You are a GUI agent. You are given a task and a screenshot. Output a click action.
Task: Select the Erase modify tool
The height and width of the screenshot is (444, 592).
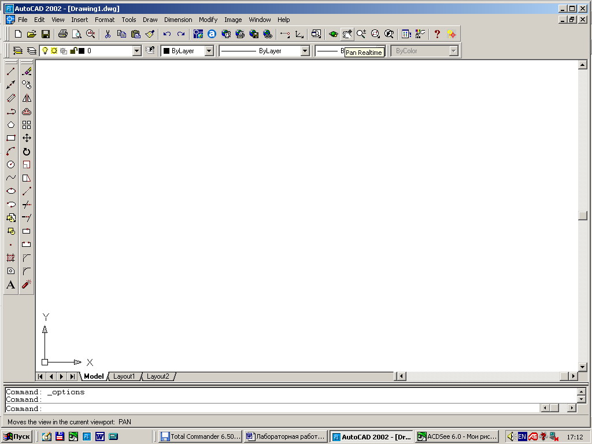[x=27, y=71]
